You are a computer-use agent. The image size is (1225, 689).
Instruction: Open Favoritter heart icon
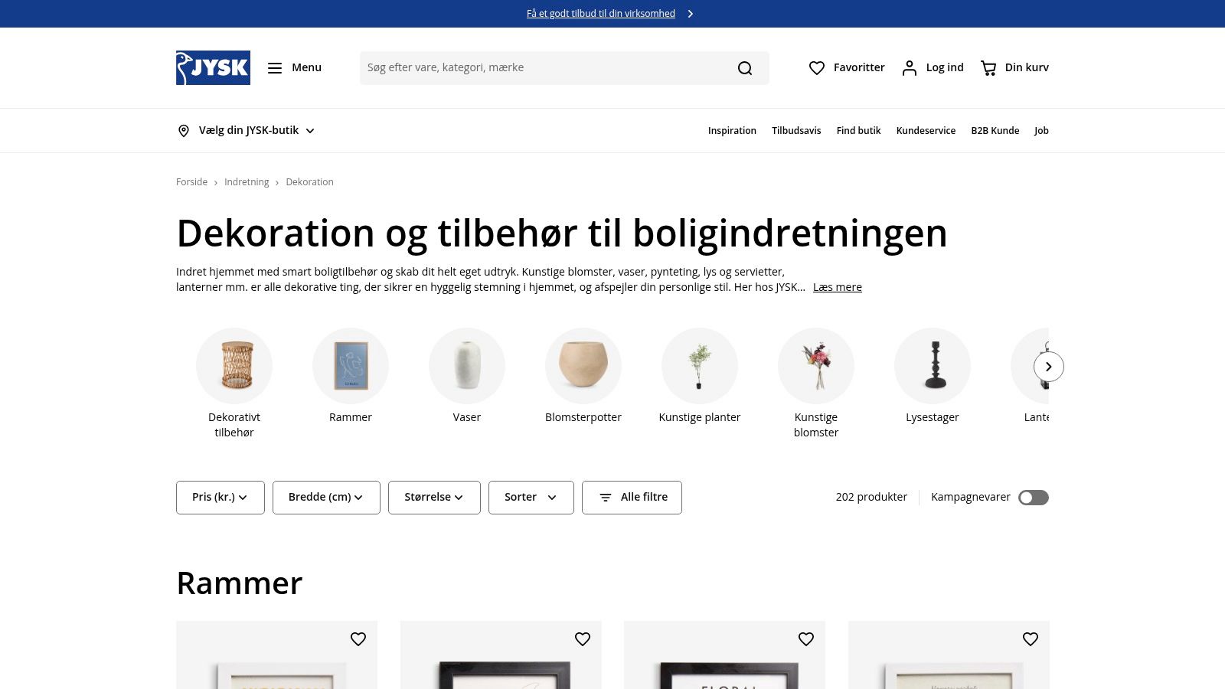tap(817, 68)
